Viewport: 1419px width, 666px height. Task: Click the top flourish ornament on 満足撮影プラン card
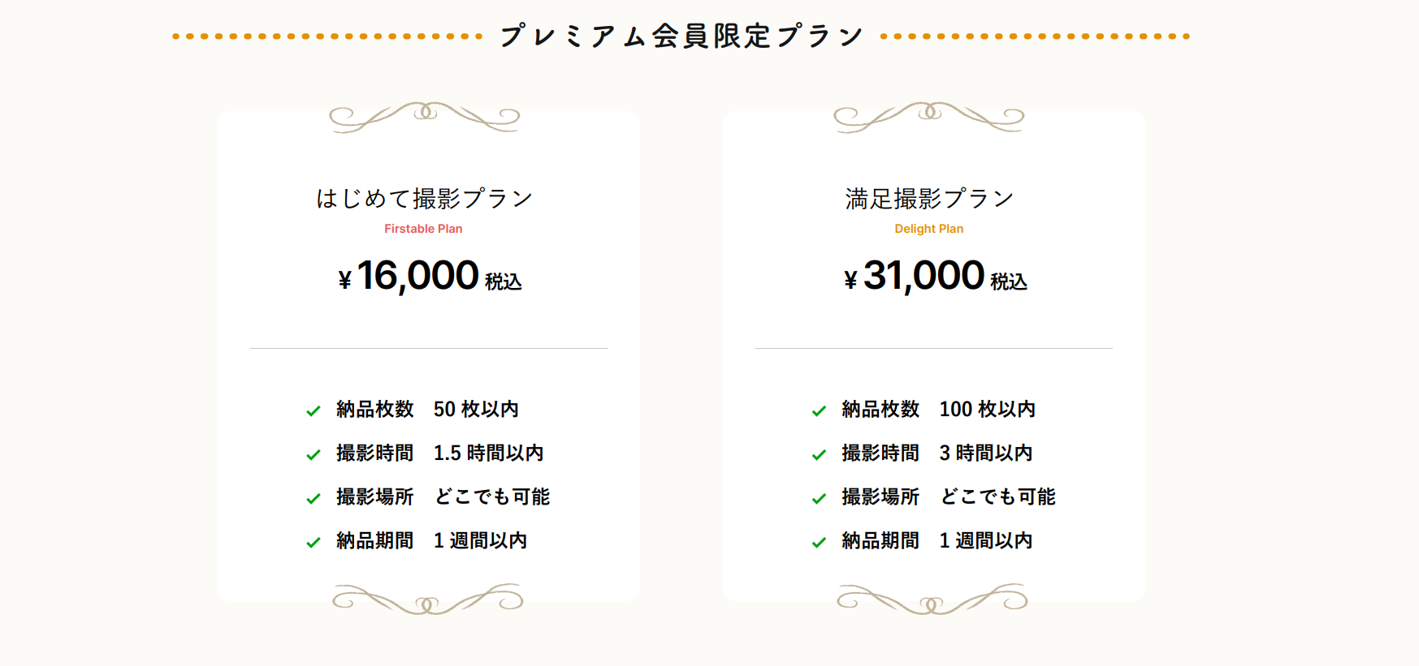coord(929,117)
